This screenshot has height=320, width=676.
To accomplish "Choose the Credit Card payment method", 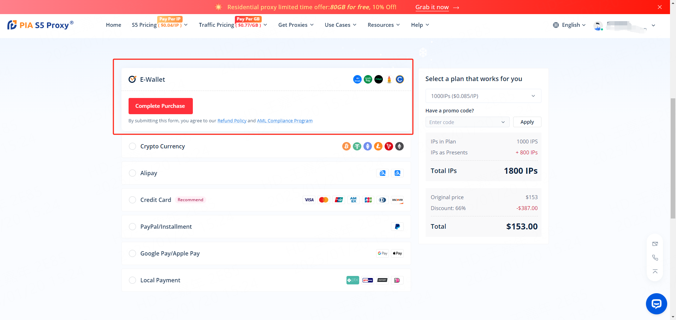I will [x=132, y=200].
